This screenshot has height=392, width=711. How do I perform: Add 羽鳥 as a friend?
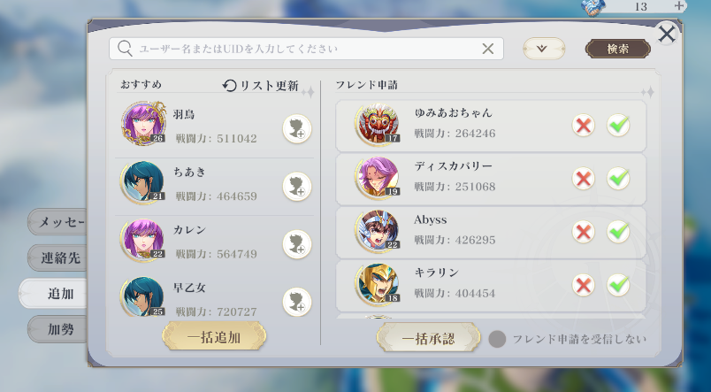coord(297,129)
